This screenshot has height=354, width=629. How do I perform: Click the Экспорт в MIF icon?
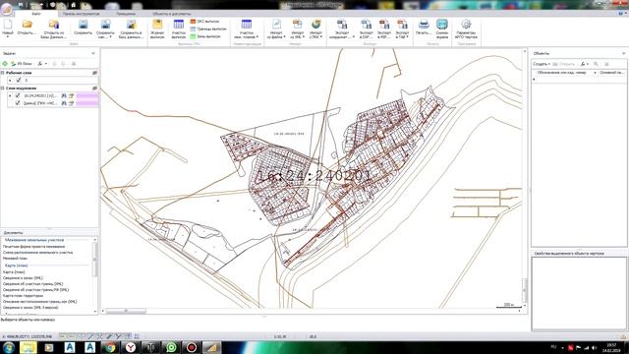point(384,29)
